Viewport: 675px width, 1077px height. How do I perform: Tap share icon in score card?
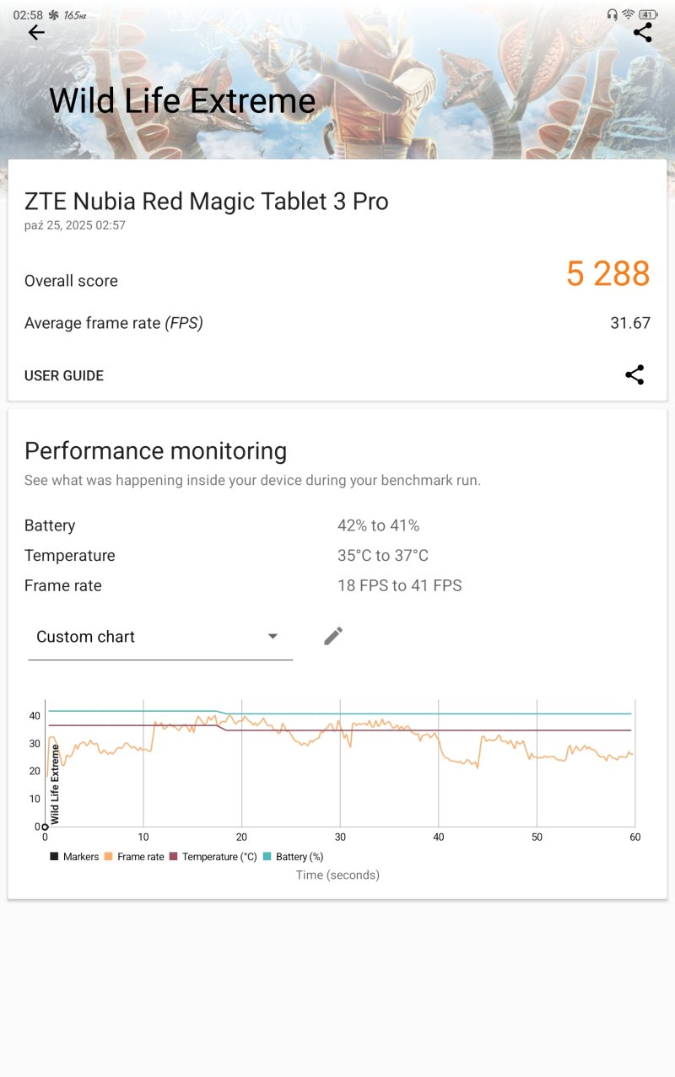[x=634, y=375]
